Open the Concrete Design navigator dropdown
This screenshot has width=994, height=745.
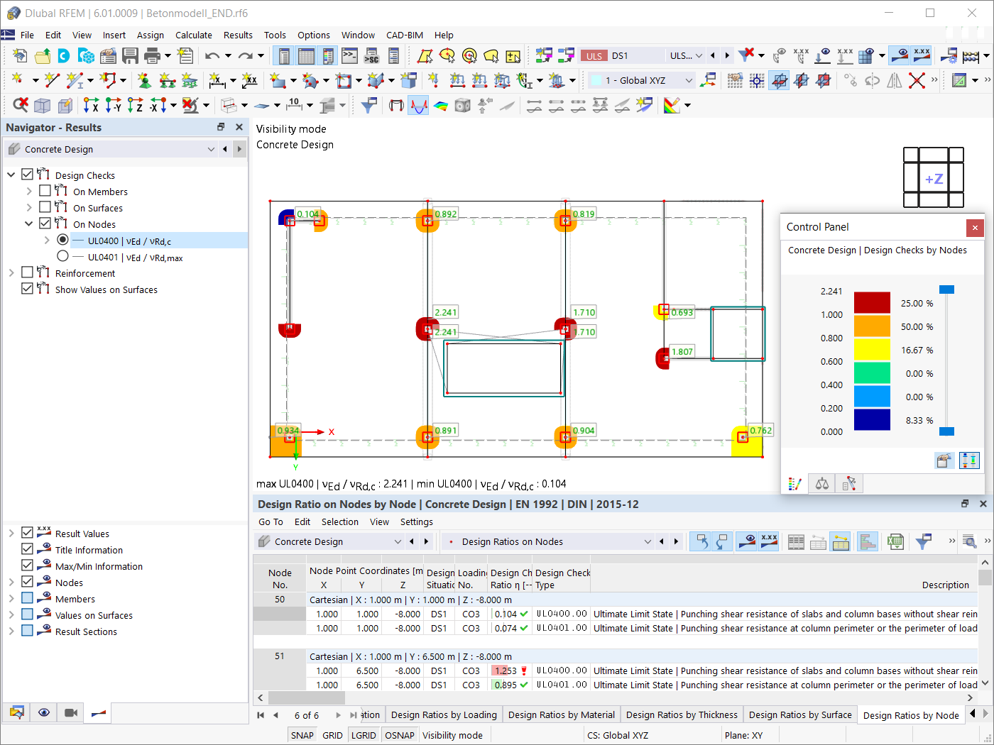pos(211,149)
